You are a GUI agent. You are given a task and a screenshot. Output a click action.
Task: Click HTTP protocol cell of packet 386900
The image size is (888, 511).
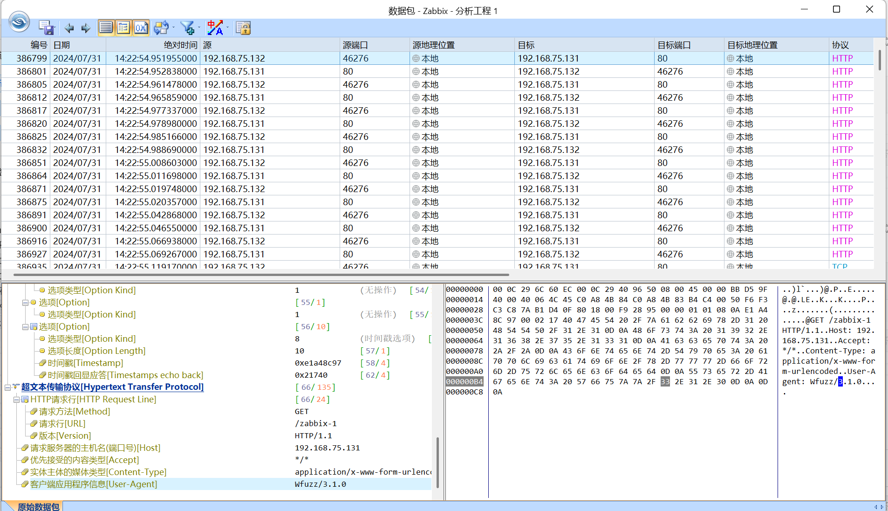842,228
